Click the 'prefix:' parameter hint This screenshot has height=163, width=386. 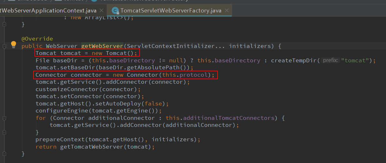[x=330, y=60]
